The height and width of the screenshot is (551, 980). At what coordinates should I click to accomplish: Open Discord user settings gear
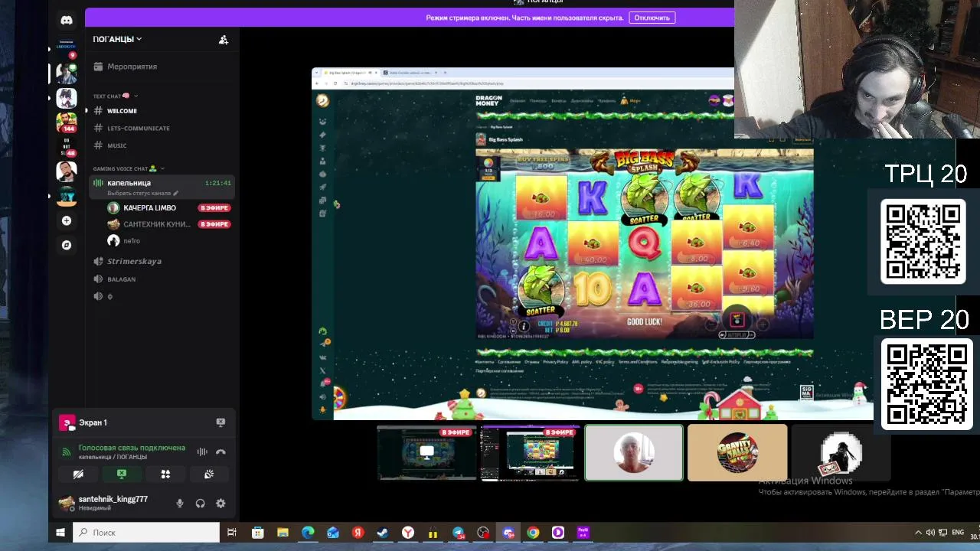pos(220,504)
